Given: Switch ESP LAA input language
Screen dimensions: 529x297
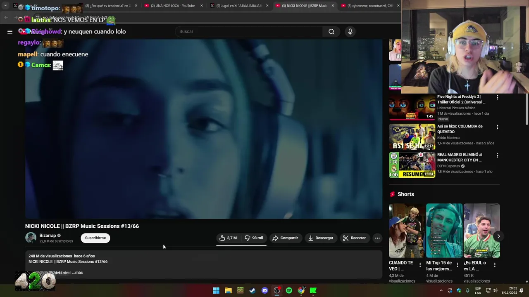Looking at the screenshot, I should 478,291.
